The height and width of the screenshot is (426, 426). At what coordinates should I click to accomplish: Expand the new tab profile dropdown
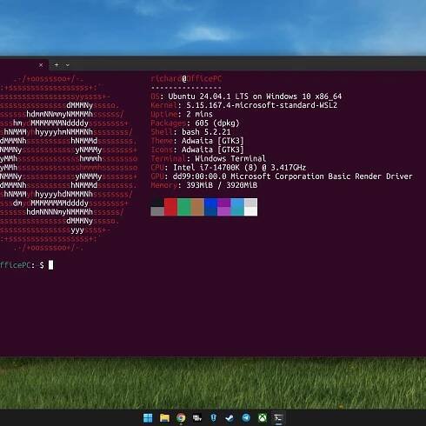tap(68, 65)
